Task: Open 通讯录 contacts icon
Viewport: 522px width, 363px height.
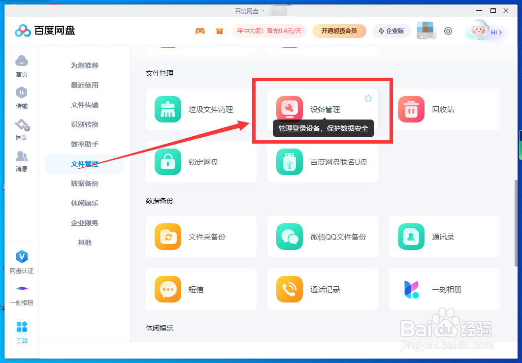Action: 411,237
